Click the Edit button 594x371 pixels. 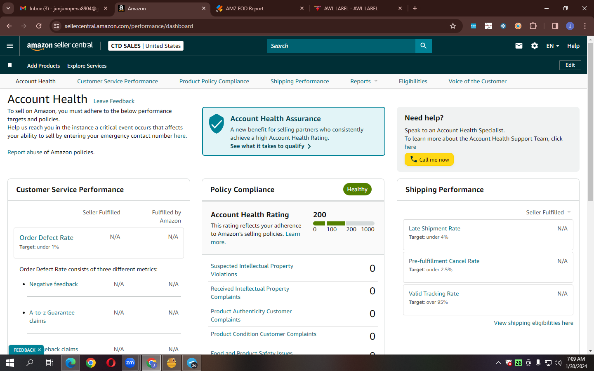click(570, 65)
